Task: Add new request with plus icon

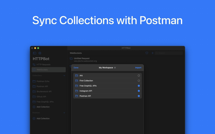Action: pos(152,53)
